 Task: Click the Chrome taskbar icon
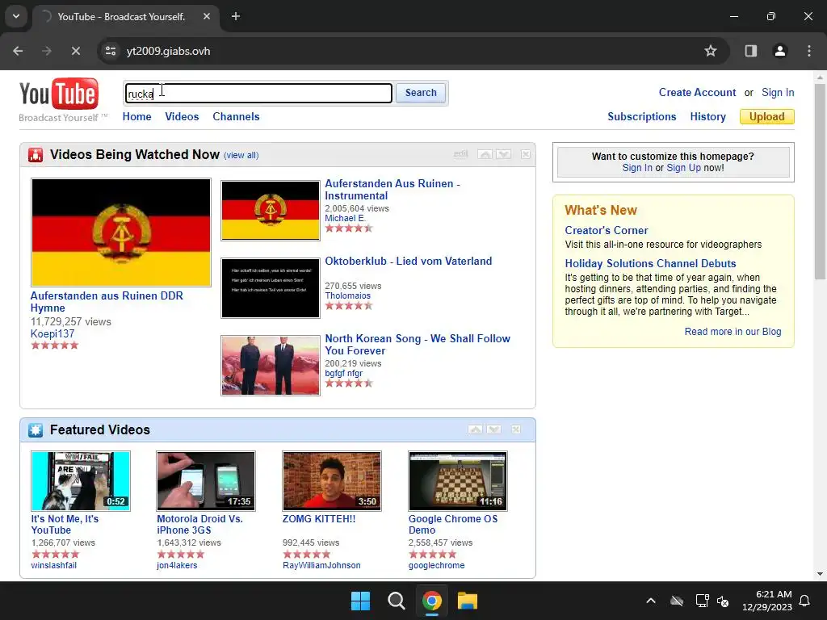click(x=432, y=601)
